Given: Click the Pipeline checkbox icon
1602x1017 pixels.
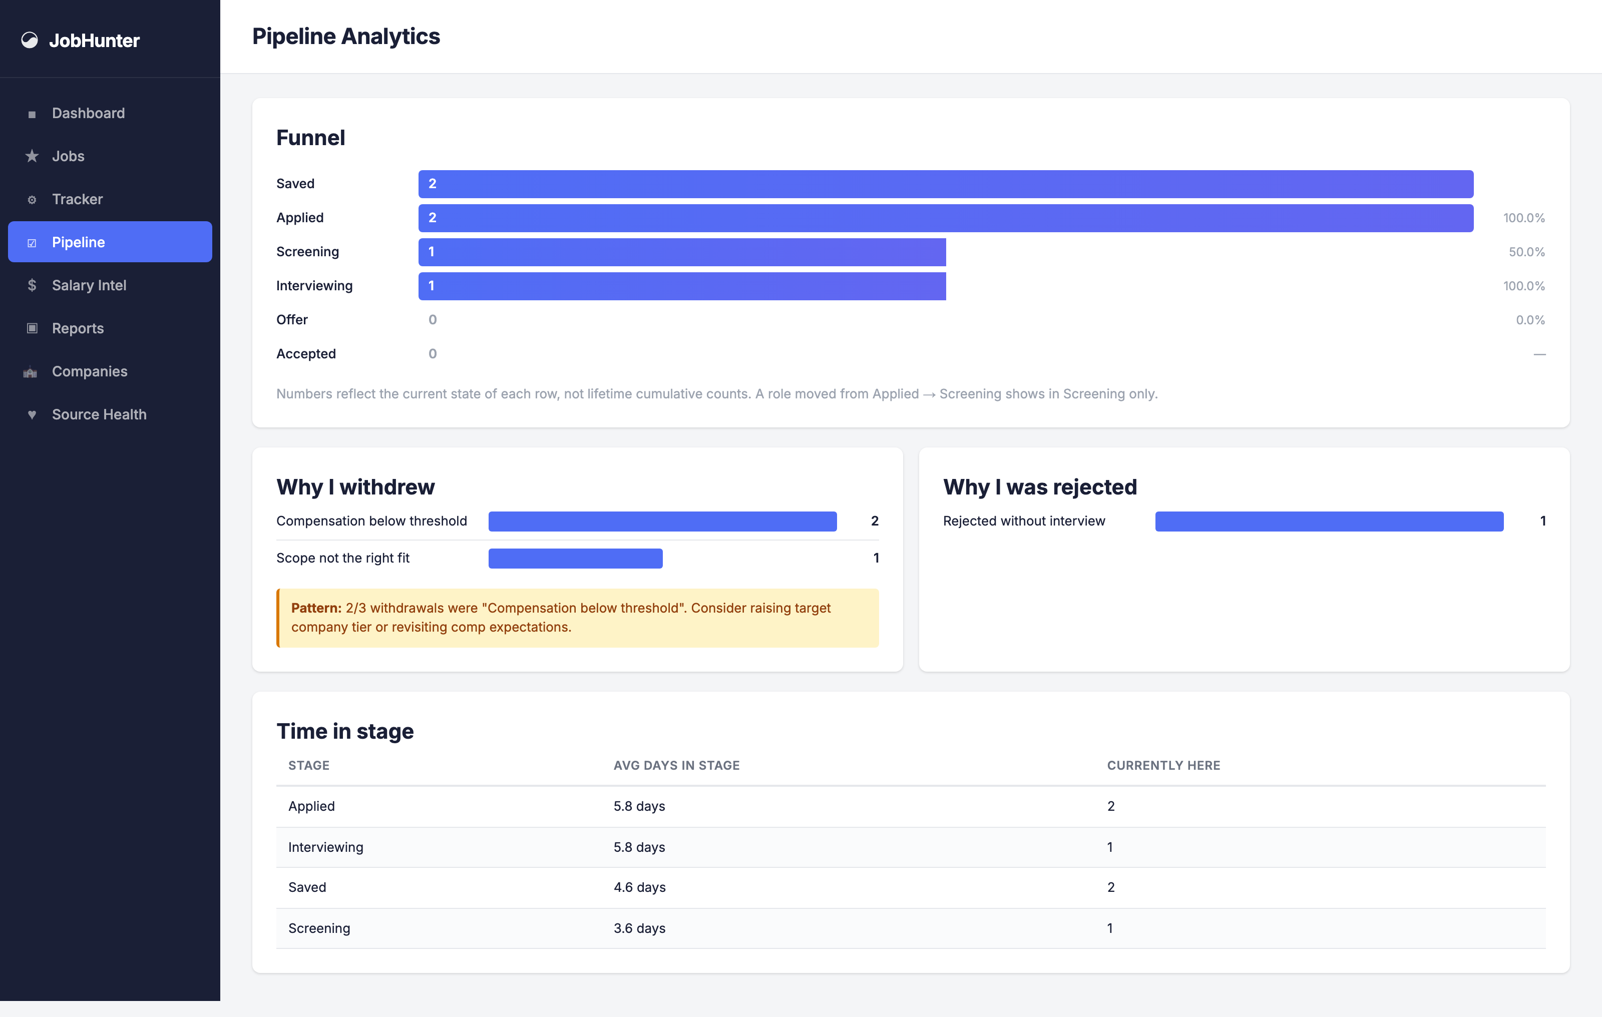Looking at the screenshot, I should point(31,243).
